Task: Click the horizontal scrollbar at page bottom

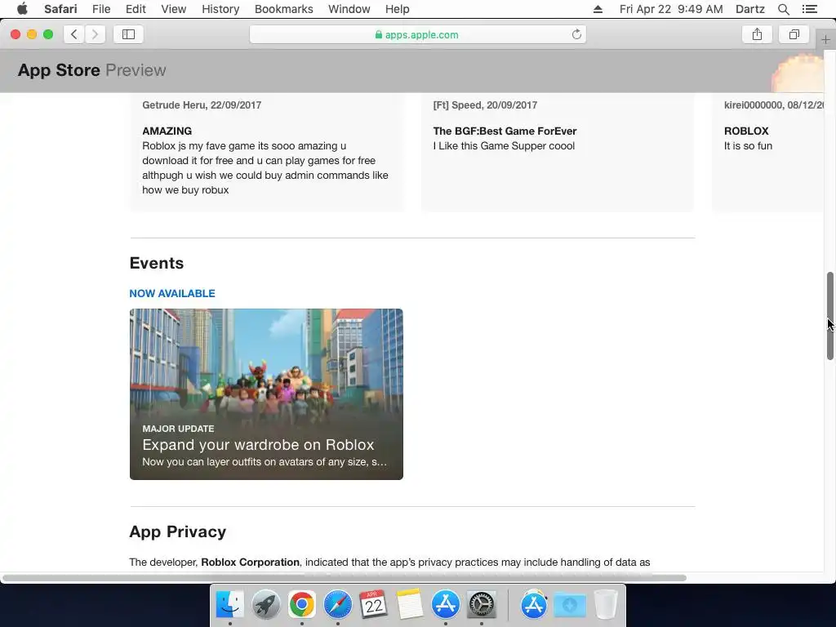Action: [344, 578]
